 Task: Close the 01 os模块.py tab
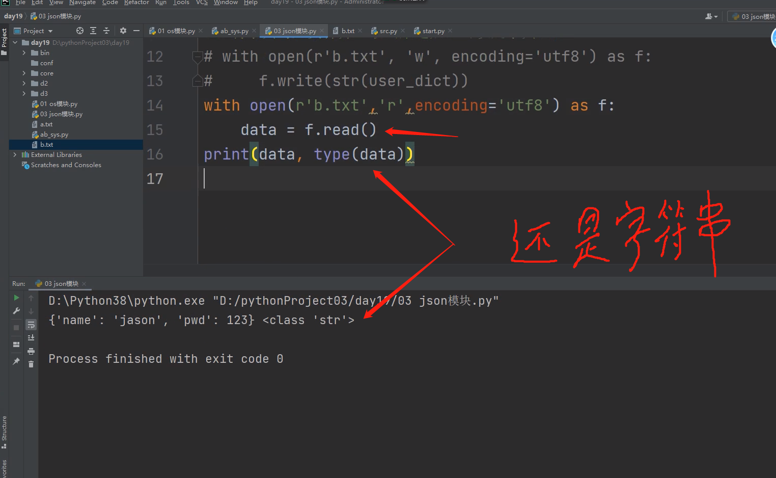click(201, 31)
